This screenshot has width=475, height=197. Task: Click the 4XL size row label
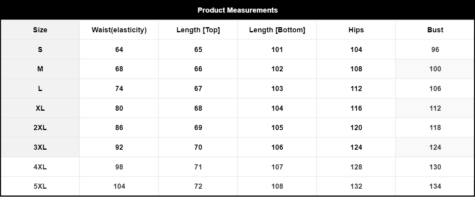click(40, 167)
